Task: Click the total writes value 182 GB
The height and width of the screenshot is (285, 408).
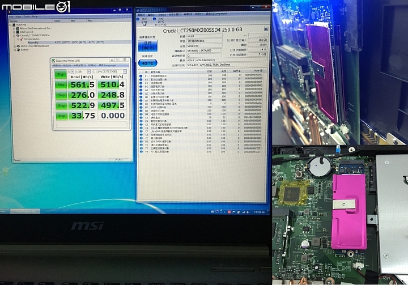Action: click(258, 40)
